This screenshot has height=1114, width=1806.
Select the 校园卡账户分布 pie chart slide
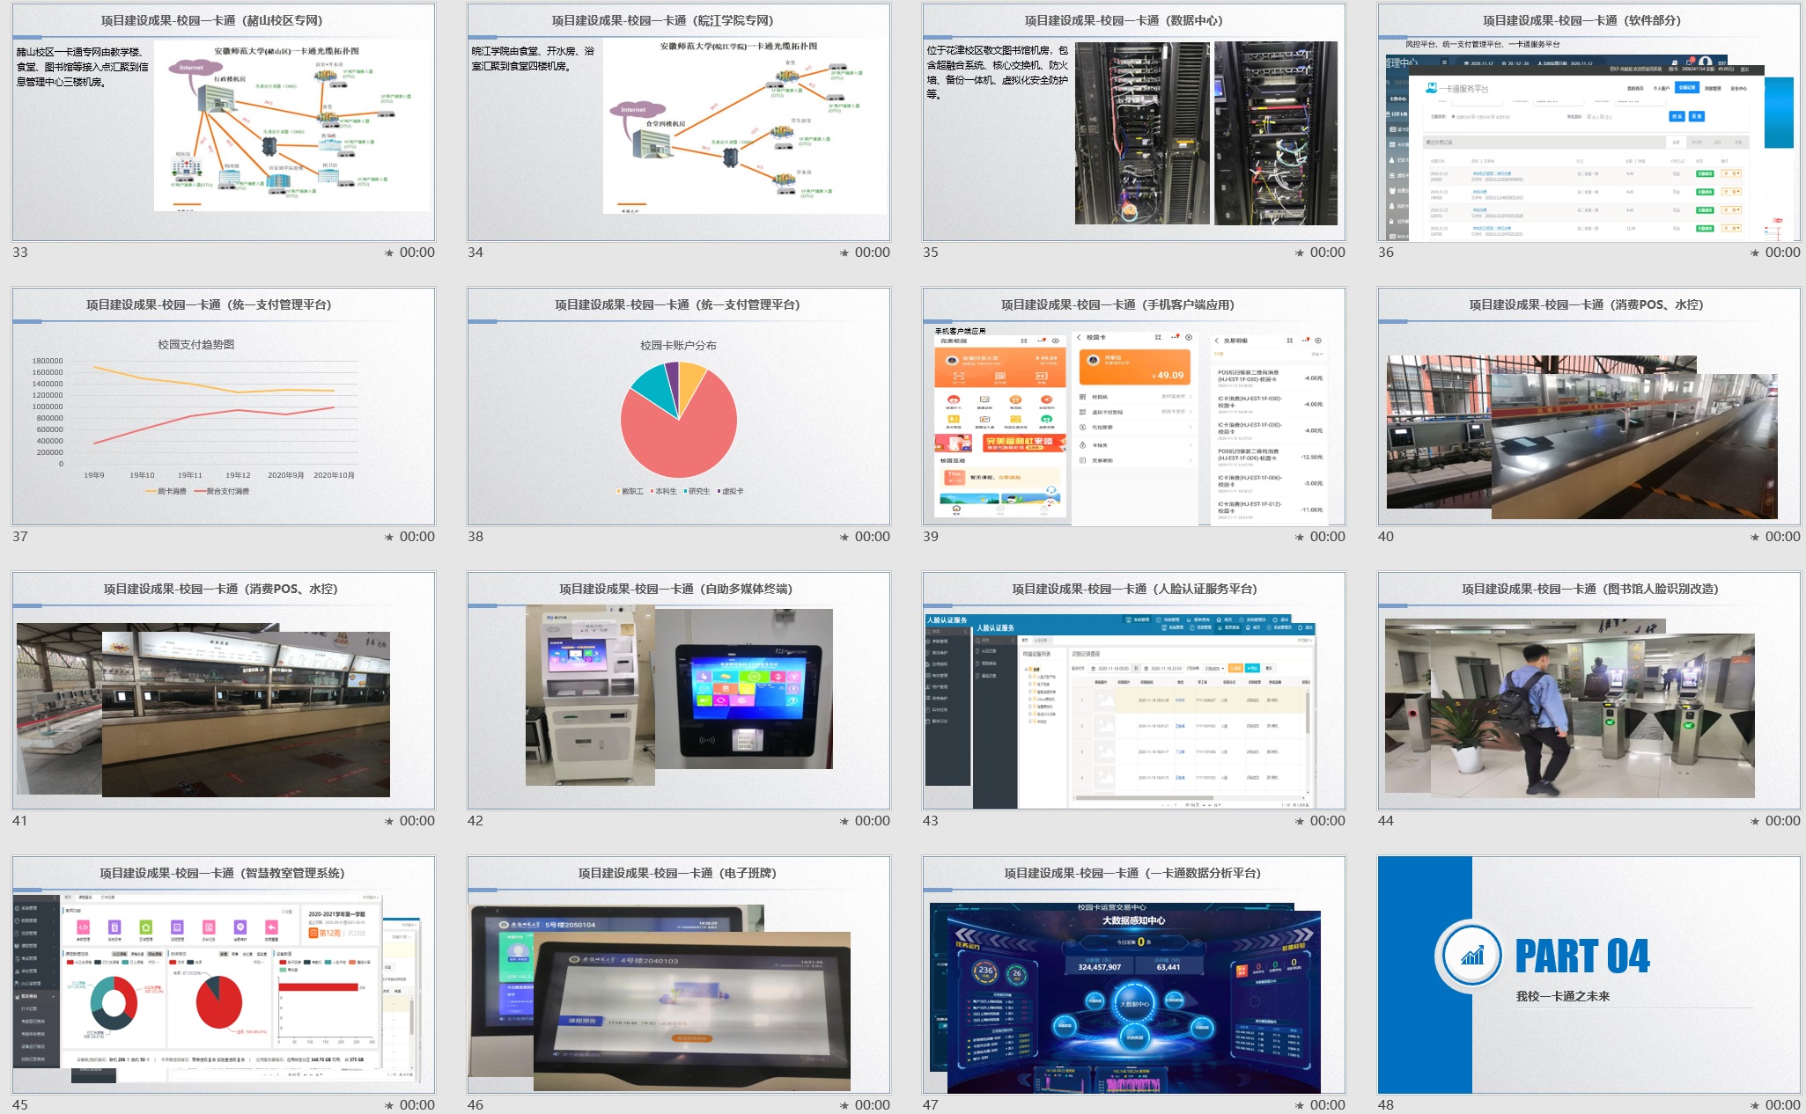(x=678, y=407)
